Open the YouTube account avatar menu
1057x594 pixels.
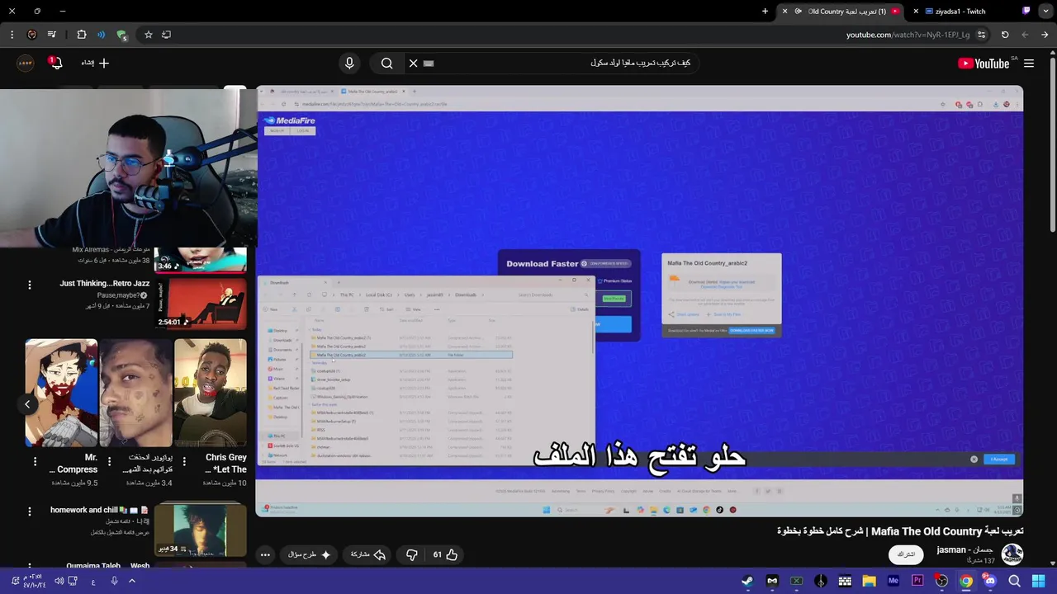(x=26, y=64)
